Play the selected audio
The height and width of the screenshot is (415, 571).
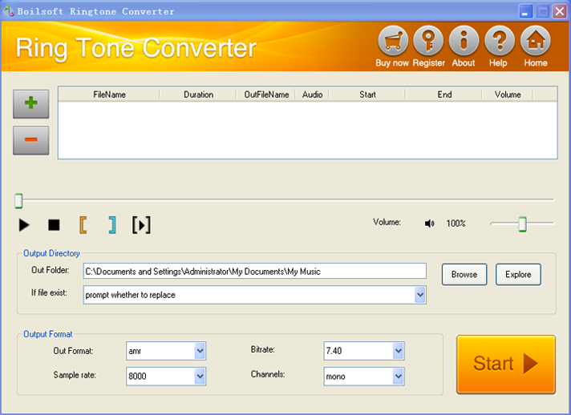24,225
